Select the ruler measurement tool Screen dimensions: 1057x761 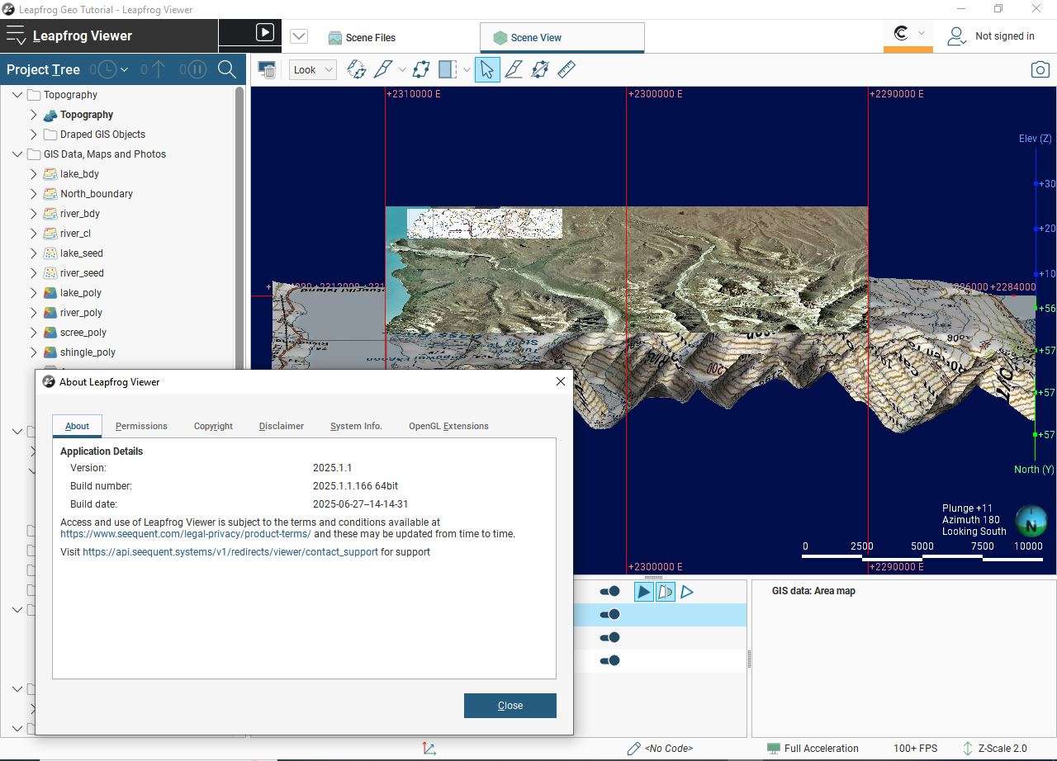[x=566, y=70]
